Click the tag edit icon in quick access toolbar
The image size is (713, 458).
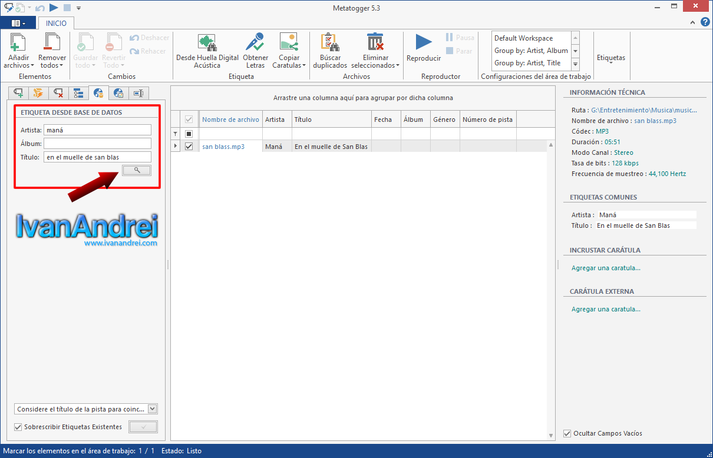[8, 8]
